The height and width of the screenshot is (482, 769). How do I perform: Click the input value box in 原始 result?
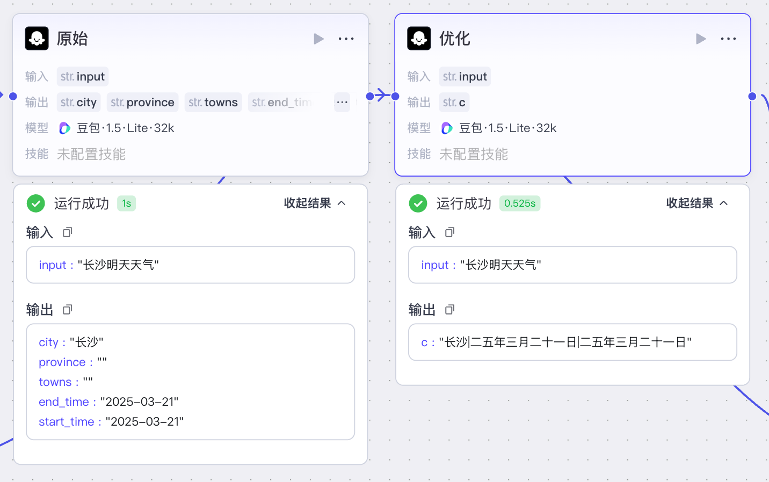(191, 265)
